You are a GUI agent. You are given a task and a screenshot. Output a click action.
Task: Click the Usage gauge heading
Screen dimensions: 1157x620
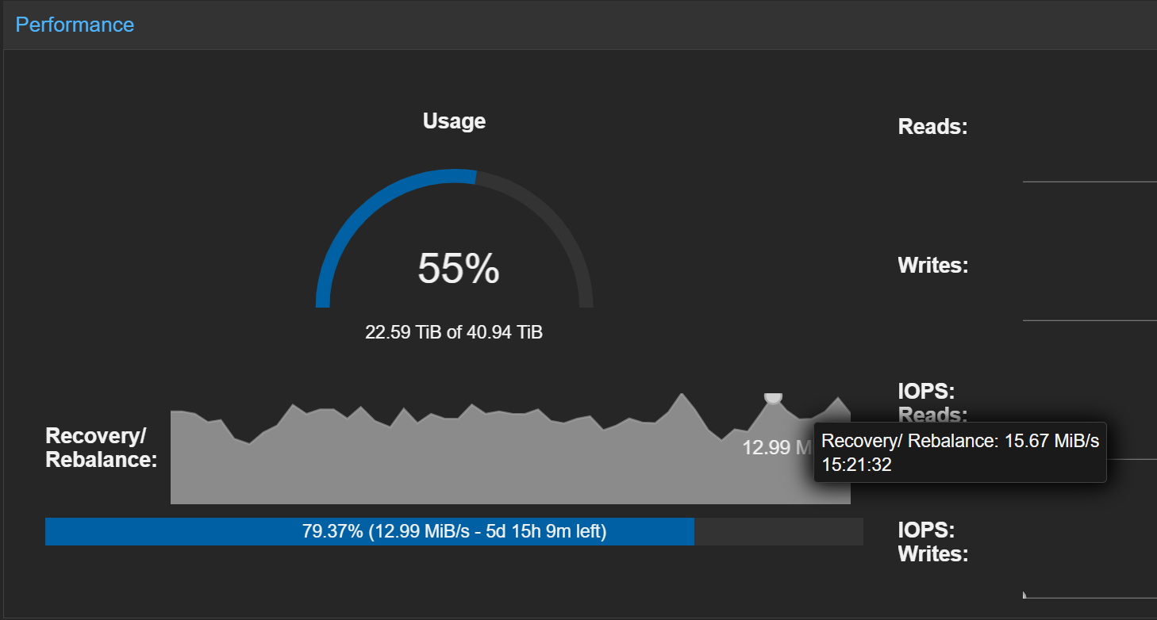454,121
